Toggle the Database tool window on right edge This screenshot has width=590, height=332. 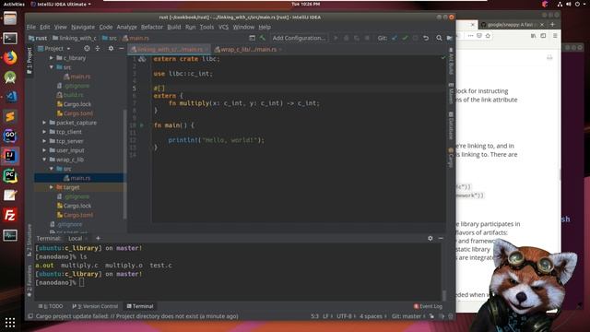[451, 125]
